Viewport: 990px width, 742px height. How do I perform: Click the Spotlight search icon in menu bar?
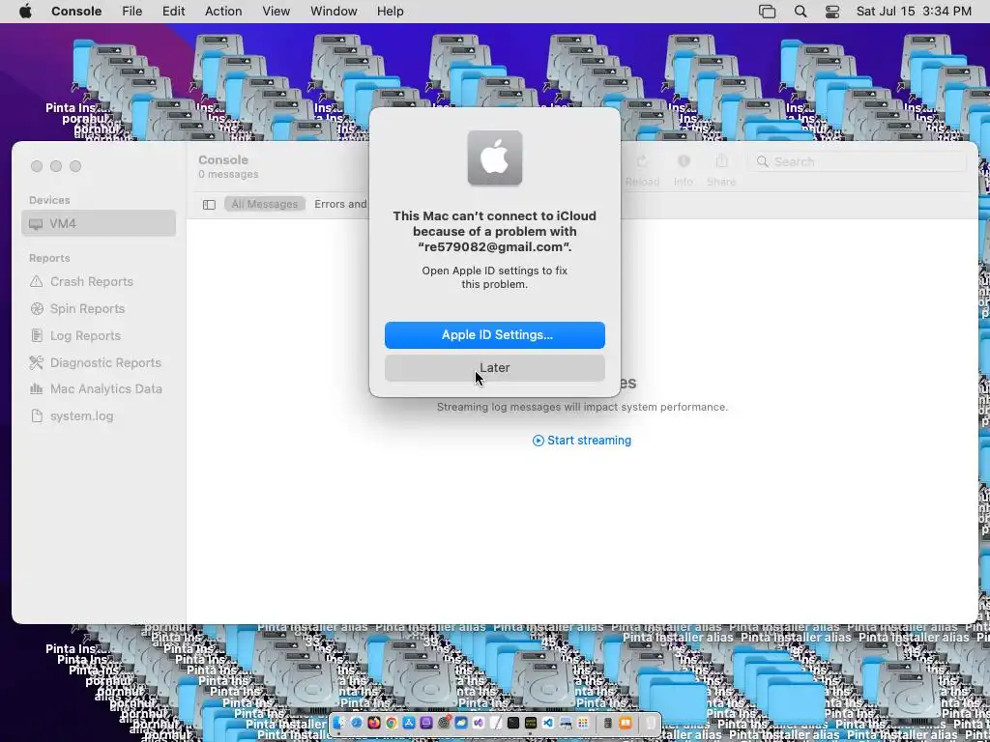(x=801, y=12)
